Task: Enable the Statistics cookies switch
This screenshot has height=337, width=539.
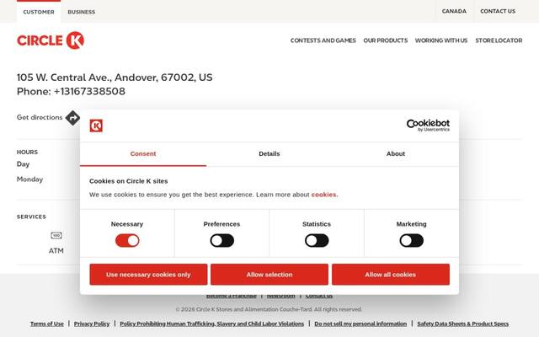Action: (317, 240)
